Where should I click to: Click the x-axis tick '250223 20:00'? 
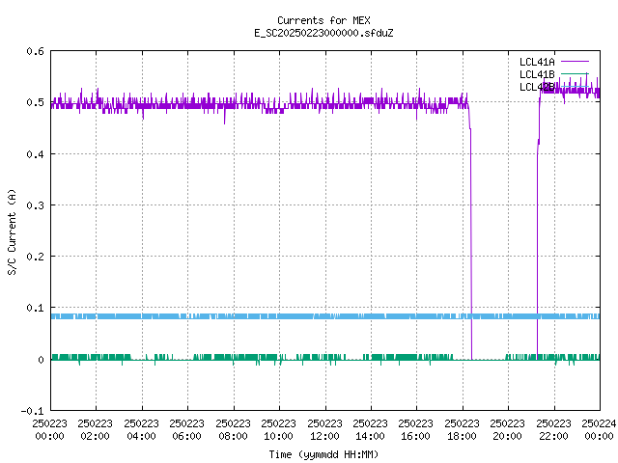(x=507, y=430)
